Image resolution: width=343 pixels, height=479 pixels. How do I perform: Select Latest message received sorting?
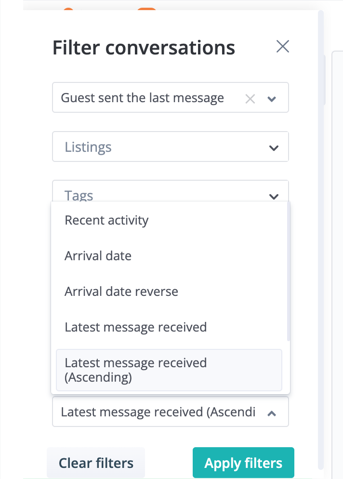pyautogui.click(x=135, y=327)
